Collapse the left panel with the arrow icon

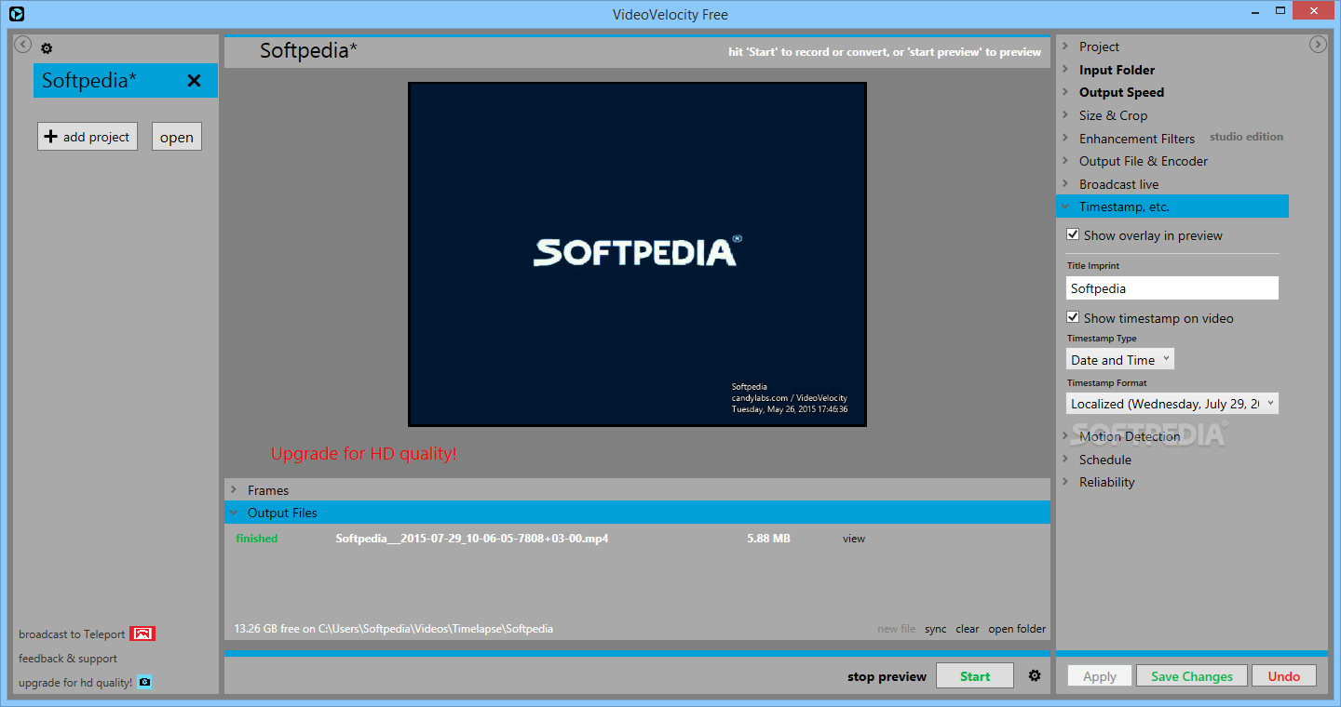click(23, 45)
